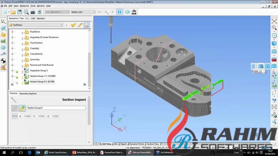Toggle lightbulb visibility for Coaxiality
This screenshot has width=278, height=156.
click(22, 49)
